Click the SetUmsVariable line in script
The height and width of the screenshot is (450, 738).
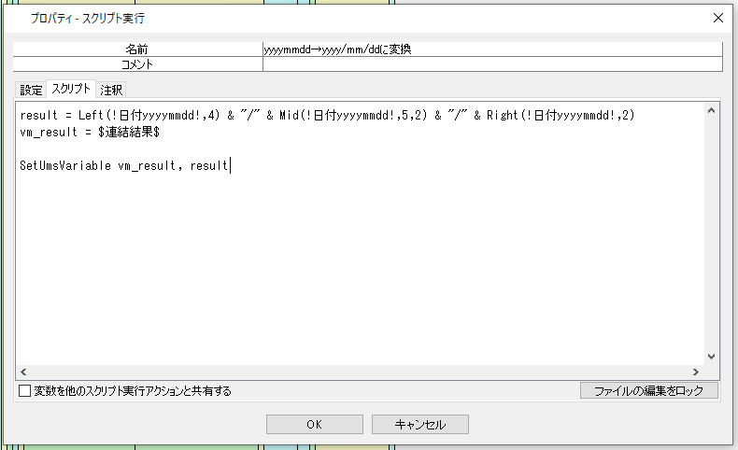point(121,166)
